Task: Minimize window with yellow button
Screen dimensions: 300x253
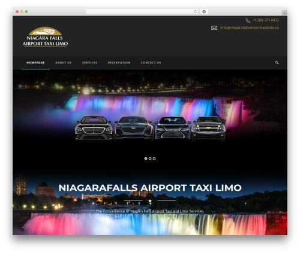Action: click(22, 11)
